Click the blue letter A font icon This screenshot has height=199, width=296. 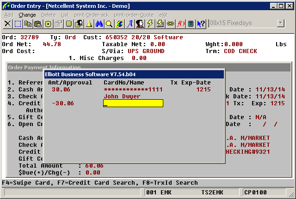tap(129, 24)
